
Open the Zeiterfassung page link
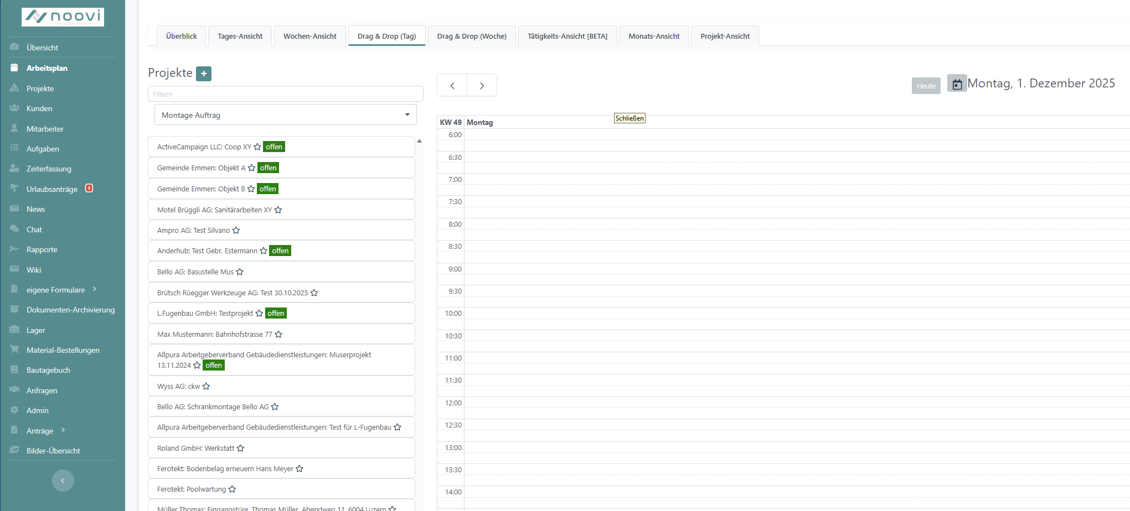pyautogui.click(x=49, y=169)
